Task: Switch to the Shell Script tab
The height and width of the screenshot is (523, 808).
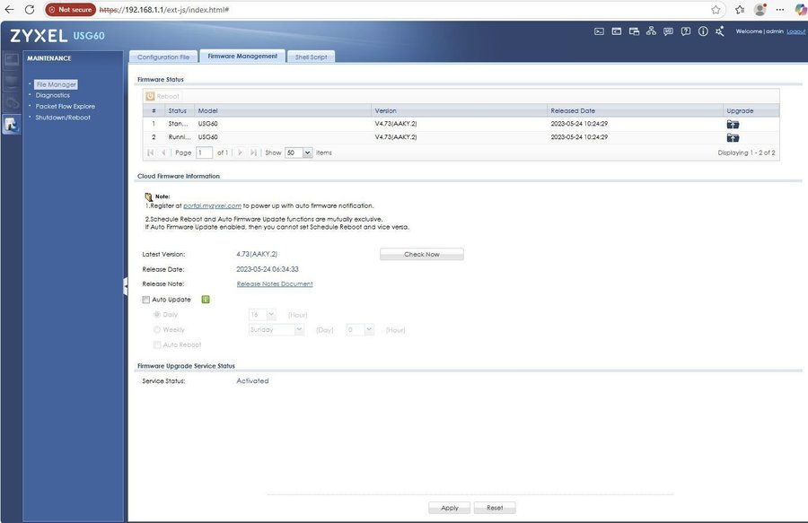Action: 311,57
